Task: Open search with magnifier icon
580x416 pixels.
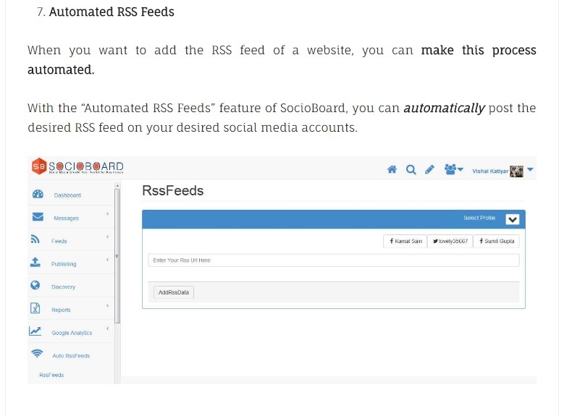Action: pyautogui.click(x=411, y=169)
